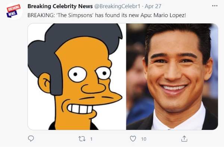Open the tweet permalink via Apr 27 date
The image size is (224, 147).
(153, 6)
